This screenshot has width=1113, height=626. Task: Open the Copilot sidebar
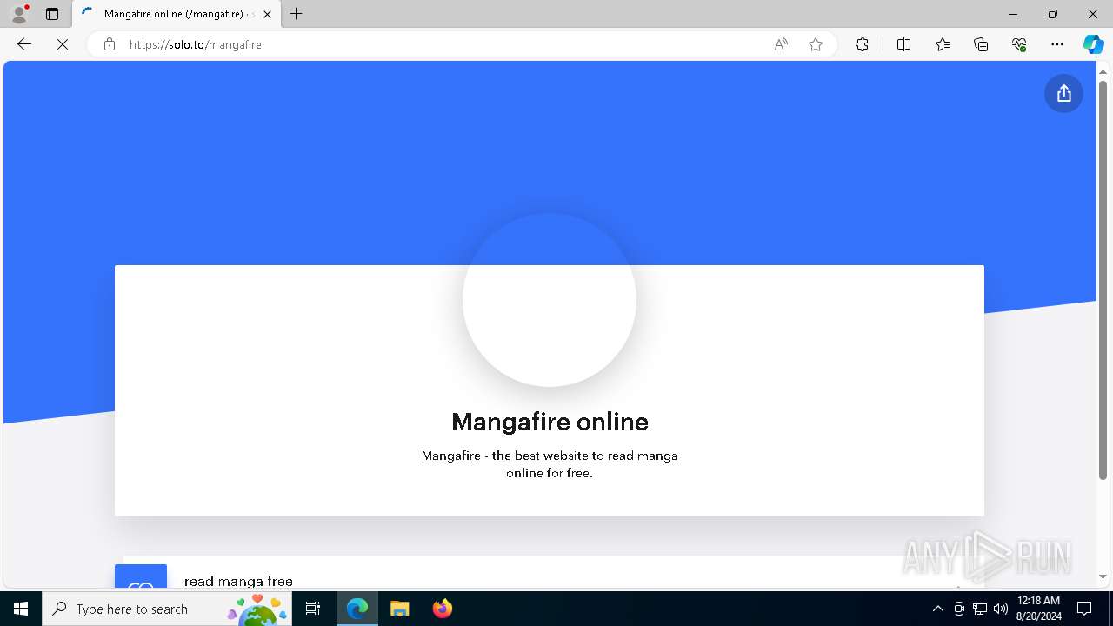tap(1093, 44)
